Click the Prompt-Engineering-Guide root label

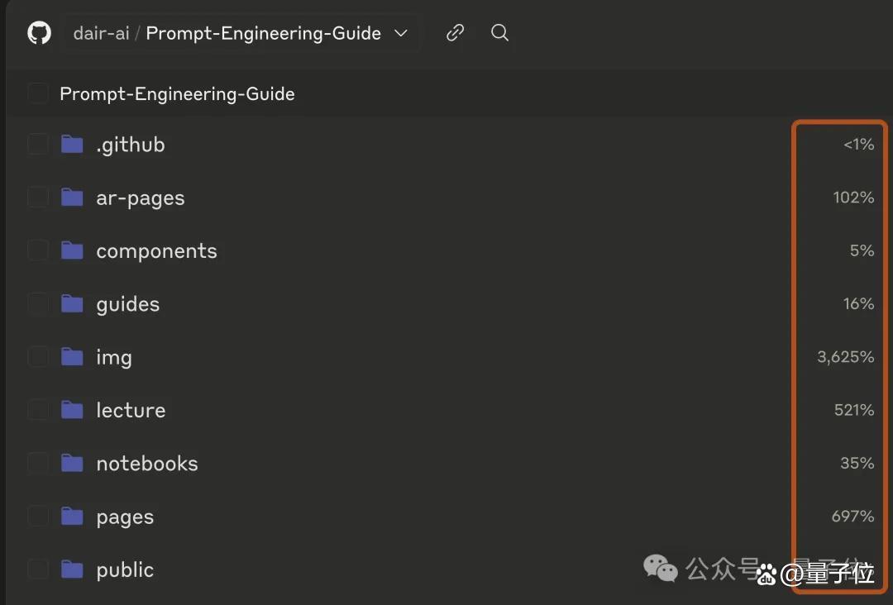tap(177, 93)
